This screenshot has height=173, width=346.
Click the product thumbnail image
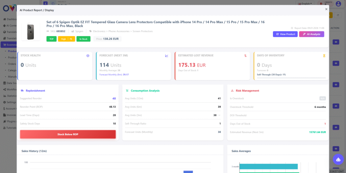(30, 32)
